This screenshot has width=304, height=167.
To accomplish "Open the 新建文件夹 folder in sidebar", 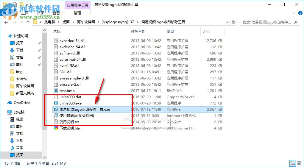I will (x=22, y=93).
